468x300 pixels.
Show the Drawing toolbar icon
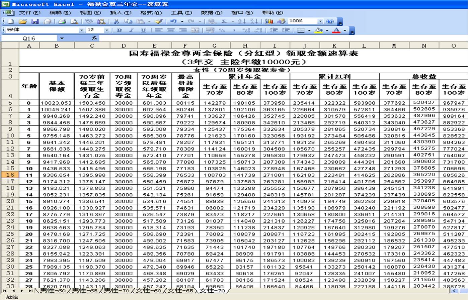[x=281, y=21]
